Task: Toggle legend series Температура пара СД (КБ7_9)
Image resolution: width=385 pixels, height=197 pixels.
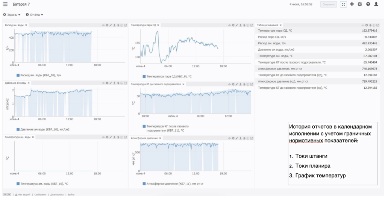Action: 167,77
